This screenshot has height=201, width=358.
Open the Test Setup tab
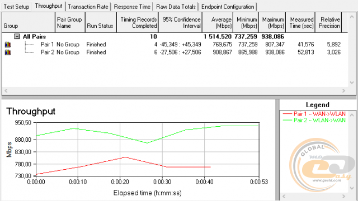click(x=16, y=7)
